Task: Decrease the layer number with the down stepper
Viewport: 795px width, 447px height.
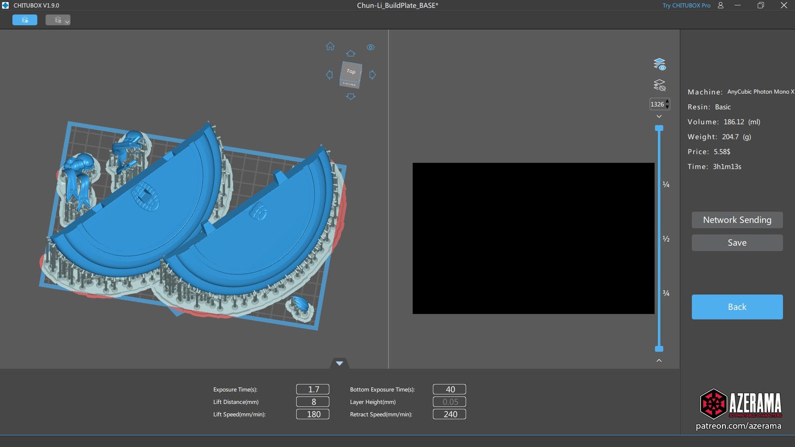Action: 667,107
